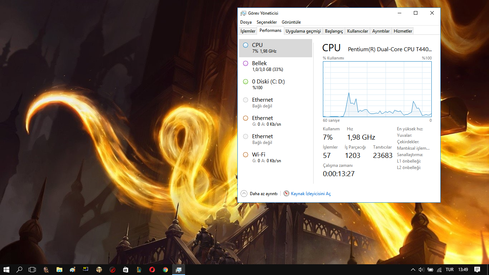Open Task View from the taskbar
The height and width of the screenshot is (275, 489).
click(x=33, y=270)
